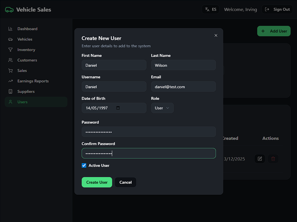Viewport: 297px width, 222px height.
Task: Click the Confirm Password field
Action: (149, 153)
